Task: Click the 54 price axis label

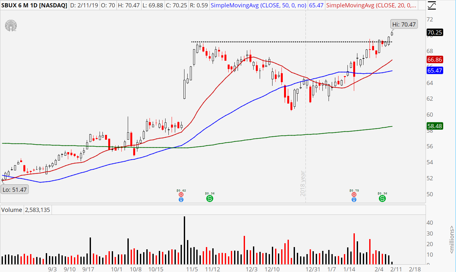Action: 430,162
